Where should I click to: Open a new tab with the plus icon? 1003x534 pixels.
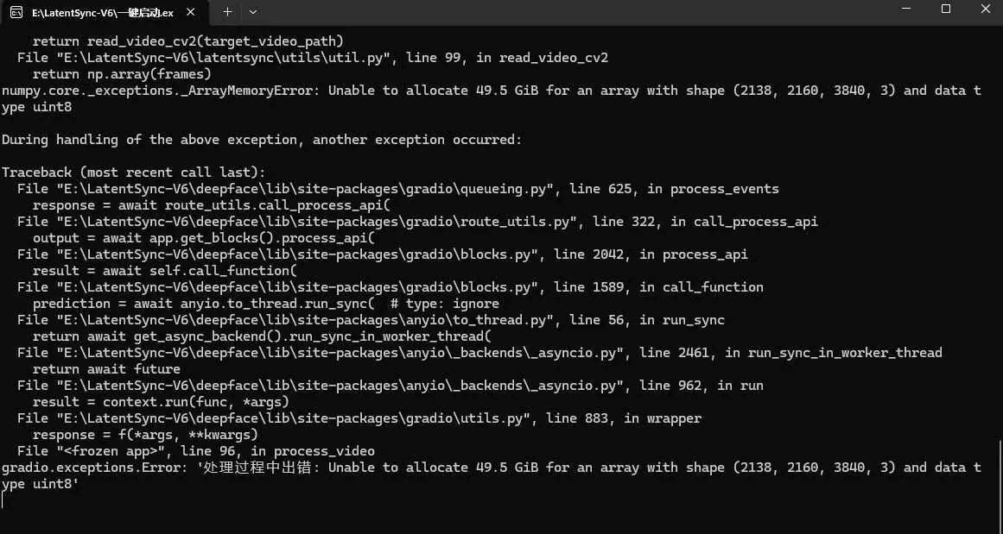pos(227,12)
